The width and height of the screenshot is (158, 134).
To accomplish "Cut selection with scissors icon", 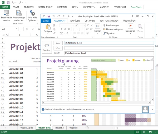I will pos(54,25).
